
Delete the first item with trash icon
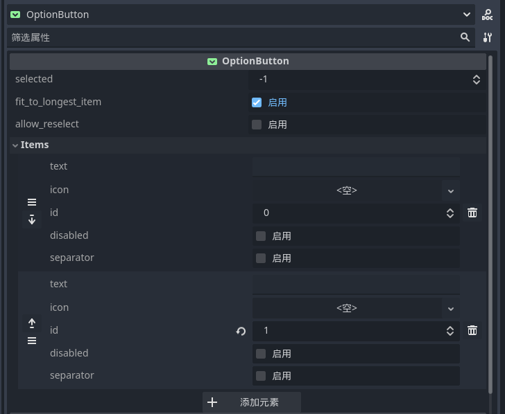tap(472, 213)
